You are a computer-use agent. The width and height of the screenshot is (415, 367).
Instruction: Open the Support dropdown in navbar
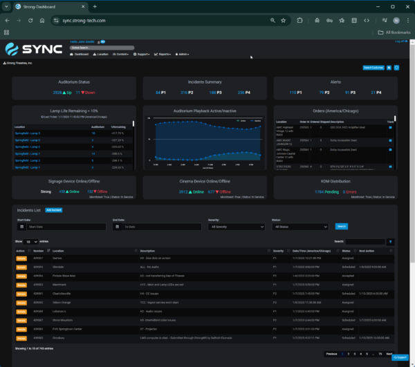[142, 54]
